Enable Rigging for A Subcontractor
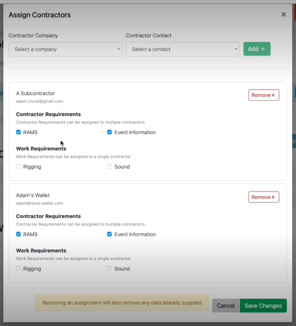 (x=18, y=167)
